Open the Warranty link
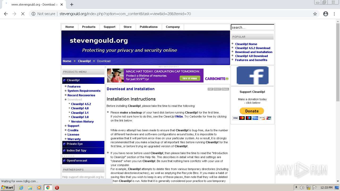340x191 pixels. click(74, 139)
